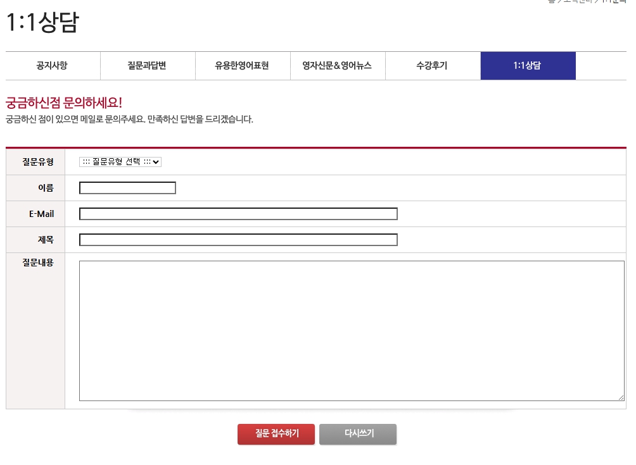
Task: Click into the E-Mail input field
Action: click(238, 214)
